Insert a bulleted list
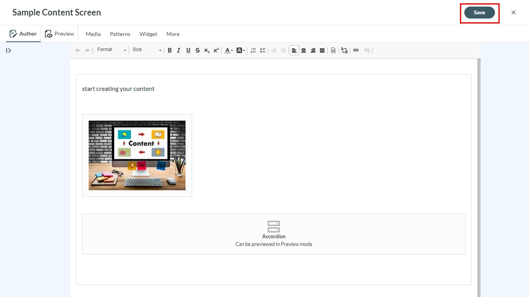Screen dimensions: 529x297 [262, 50]
